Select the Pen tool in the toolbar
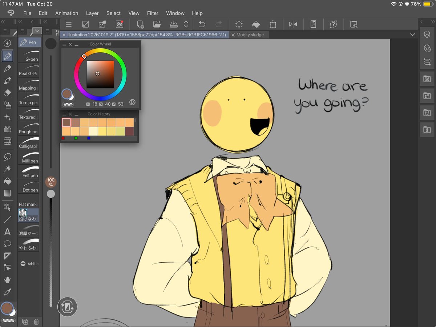Image resolution: width=436 pixels, height=327 pixels. pos(7,56)
